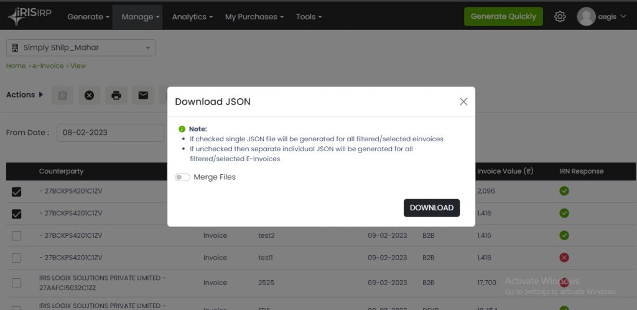
Task: Click the green IRN response icon for test2
Action: (564, 235)
